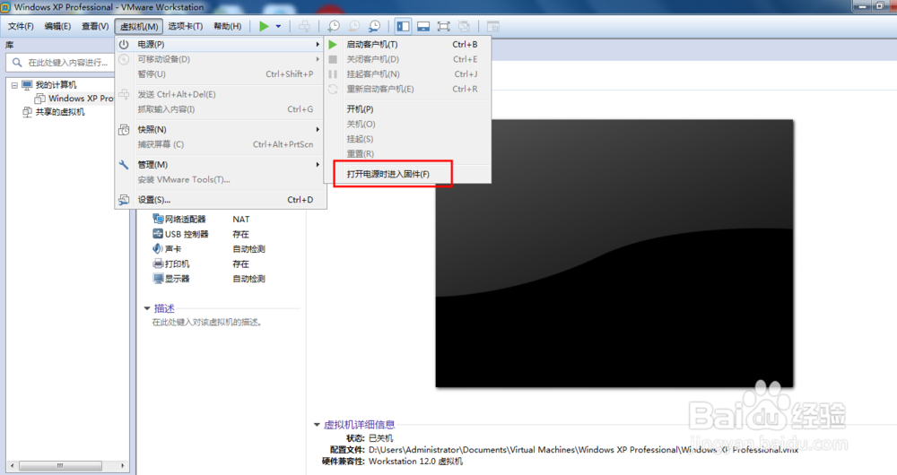Screen dimensions: 897x475
Task: Click the library horizontal scrollbar thumb
Action: 61,466
